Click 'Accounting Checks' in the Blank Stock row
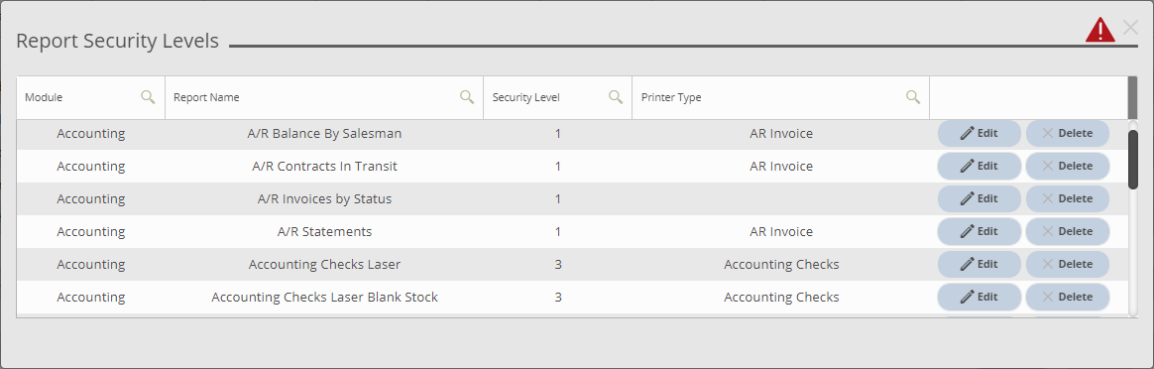Screen dimensions: 1154x369 point(781,297)
